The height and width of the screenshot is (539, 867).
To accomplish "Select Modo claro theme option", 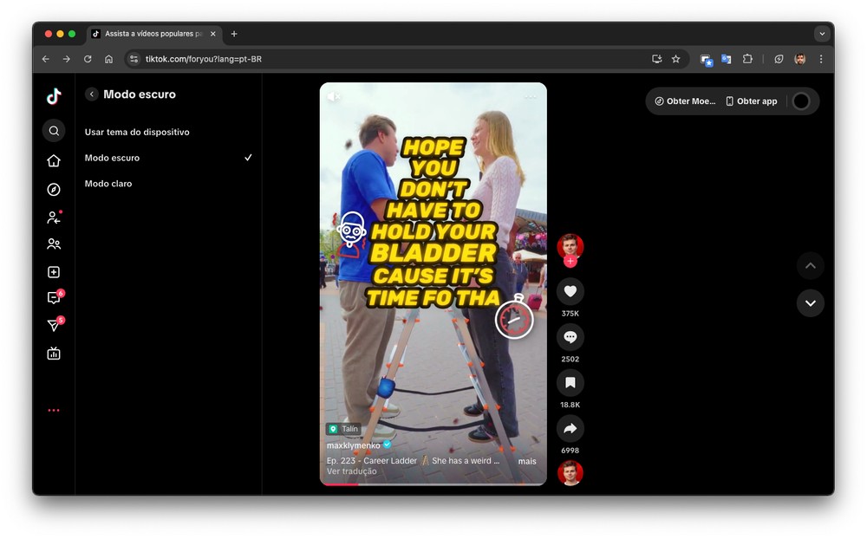I will [109, 184].
